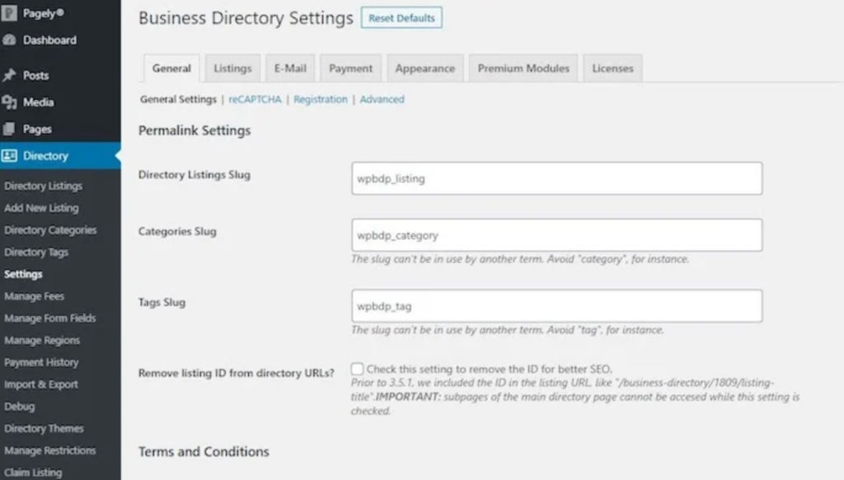The image size is (844, 480).
Task: Click the Directory Listings Slug field
Action: click(556, 178)
